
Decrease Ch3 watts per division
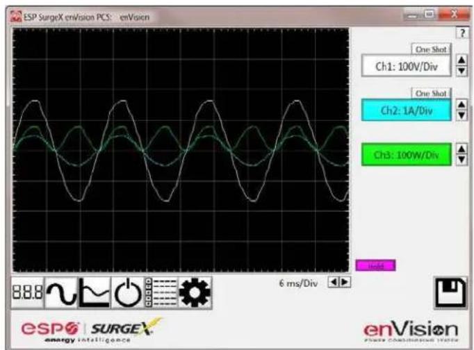461,160
